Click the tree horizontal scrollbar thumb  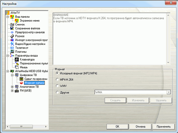coord(21,127)
